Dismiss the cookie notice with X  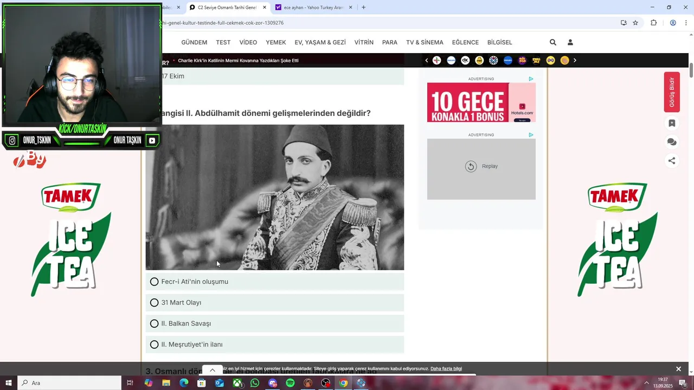678,369
